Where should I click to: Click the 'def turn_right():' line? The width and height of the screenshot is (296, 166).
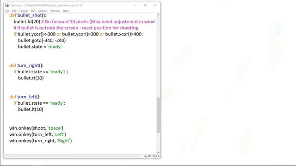pos(26,65)
